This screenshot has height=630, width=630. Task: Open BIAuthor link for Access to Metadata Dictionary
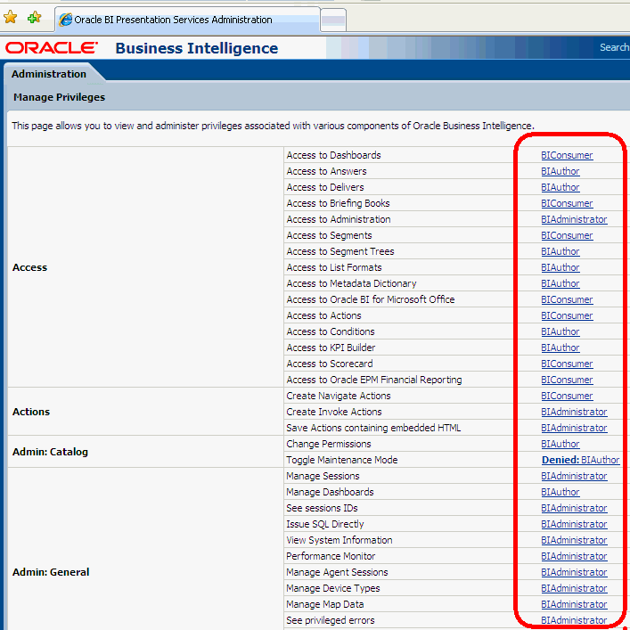[x=560, y=283]
